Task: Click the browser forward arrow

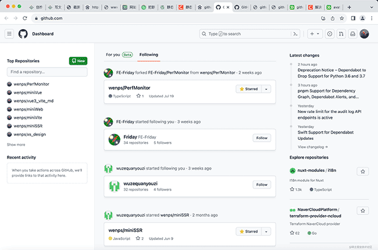Action: [x=16, y=18]
